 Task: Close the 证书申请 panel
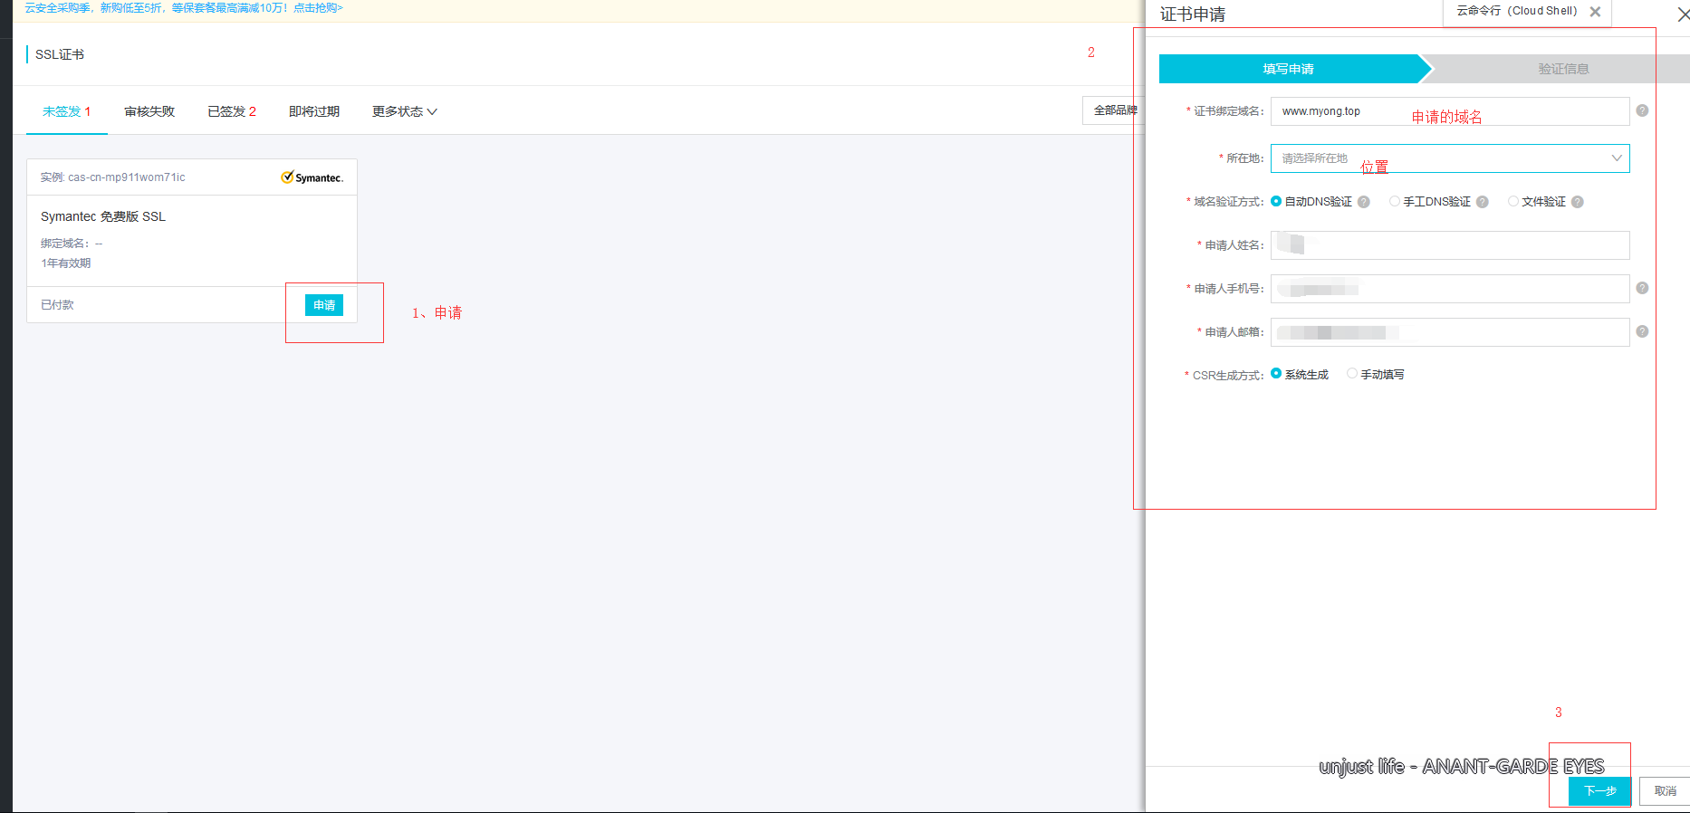click(x=1683, y=14)
